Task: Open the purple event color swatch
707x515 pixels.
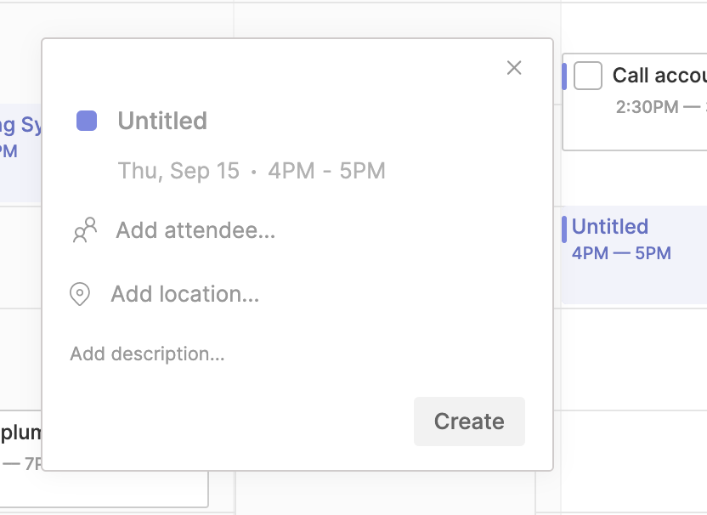Action: [x=87, y=121]
